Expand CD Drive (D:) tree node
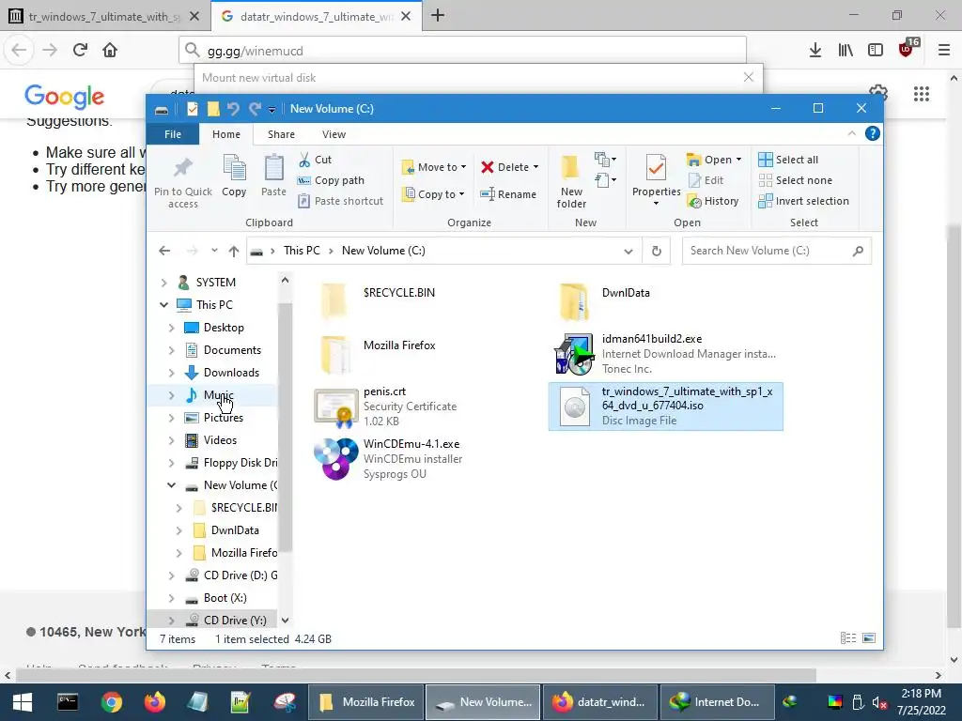The image size is (962, 721). (x=172, y=575)
